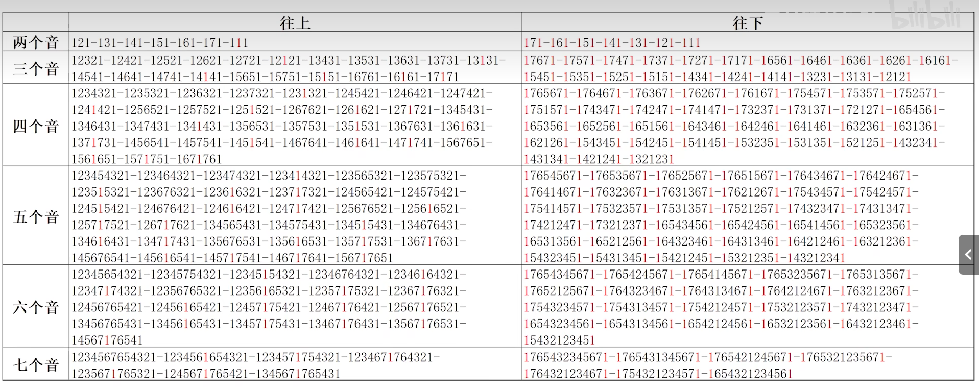Click the line starting 17652125671-17643234671
The image size is (979, 392).
(722, 290)
